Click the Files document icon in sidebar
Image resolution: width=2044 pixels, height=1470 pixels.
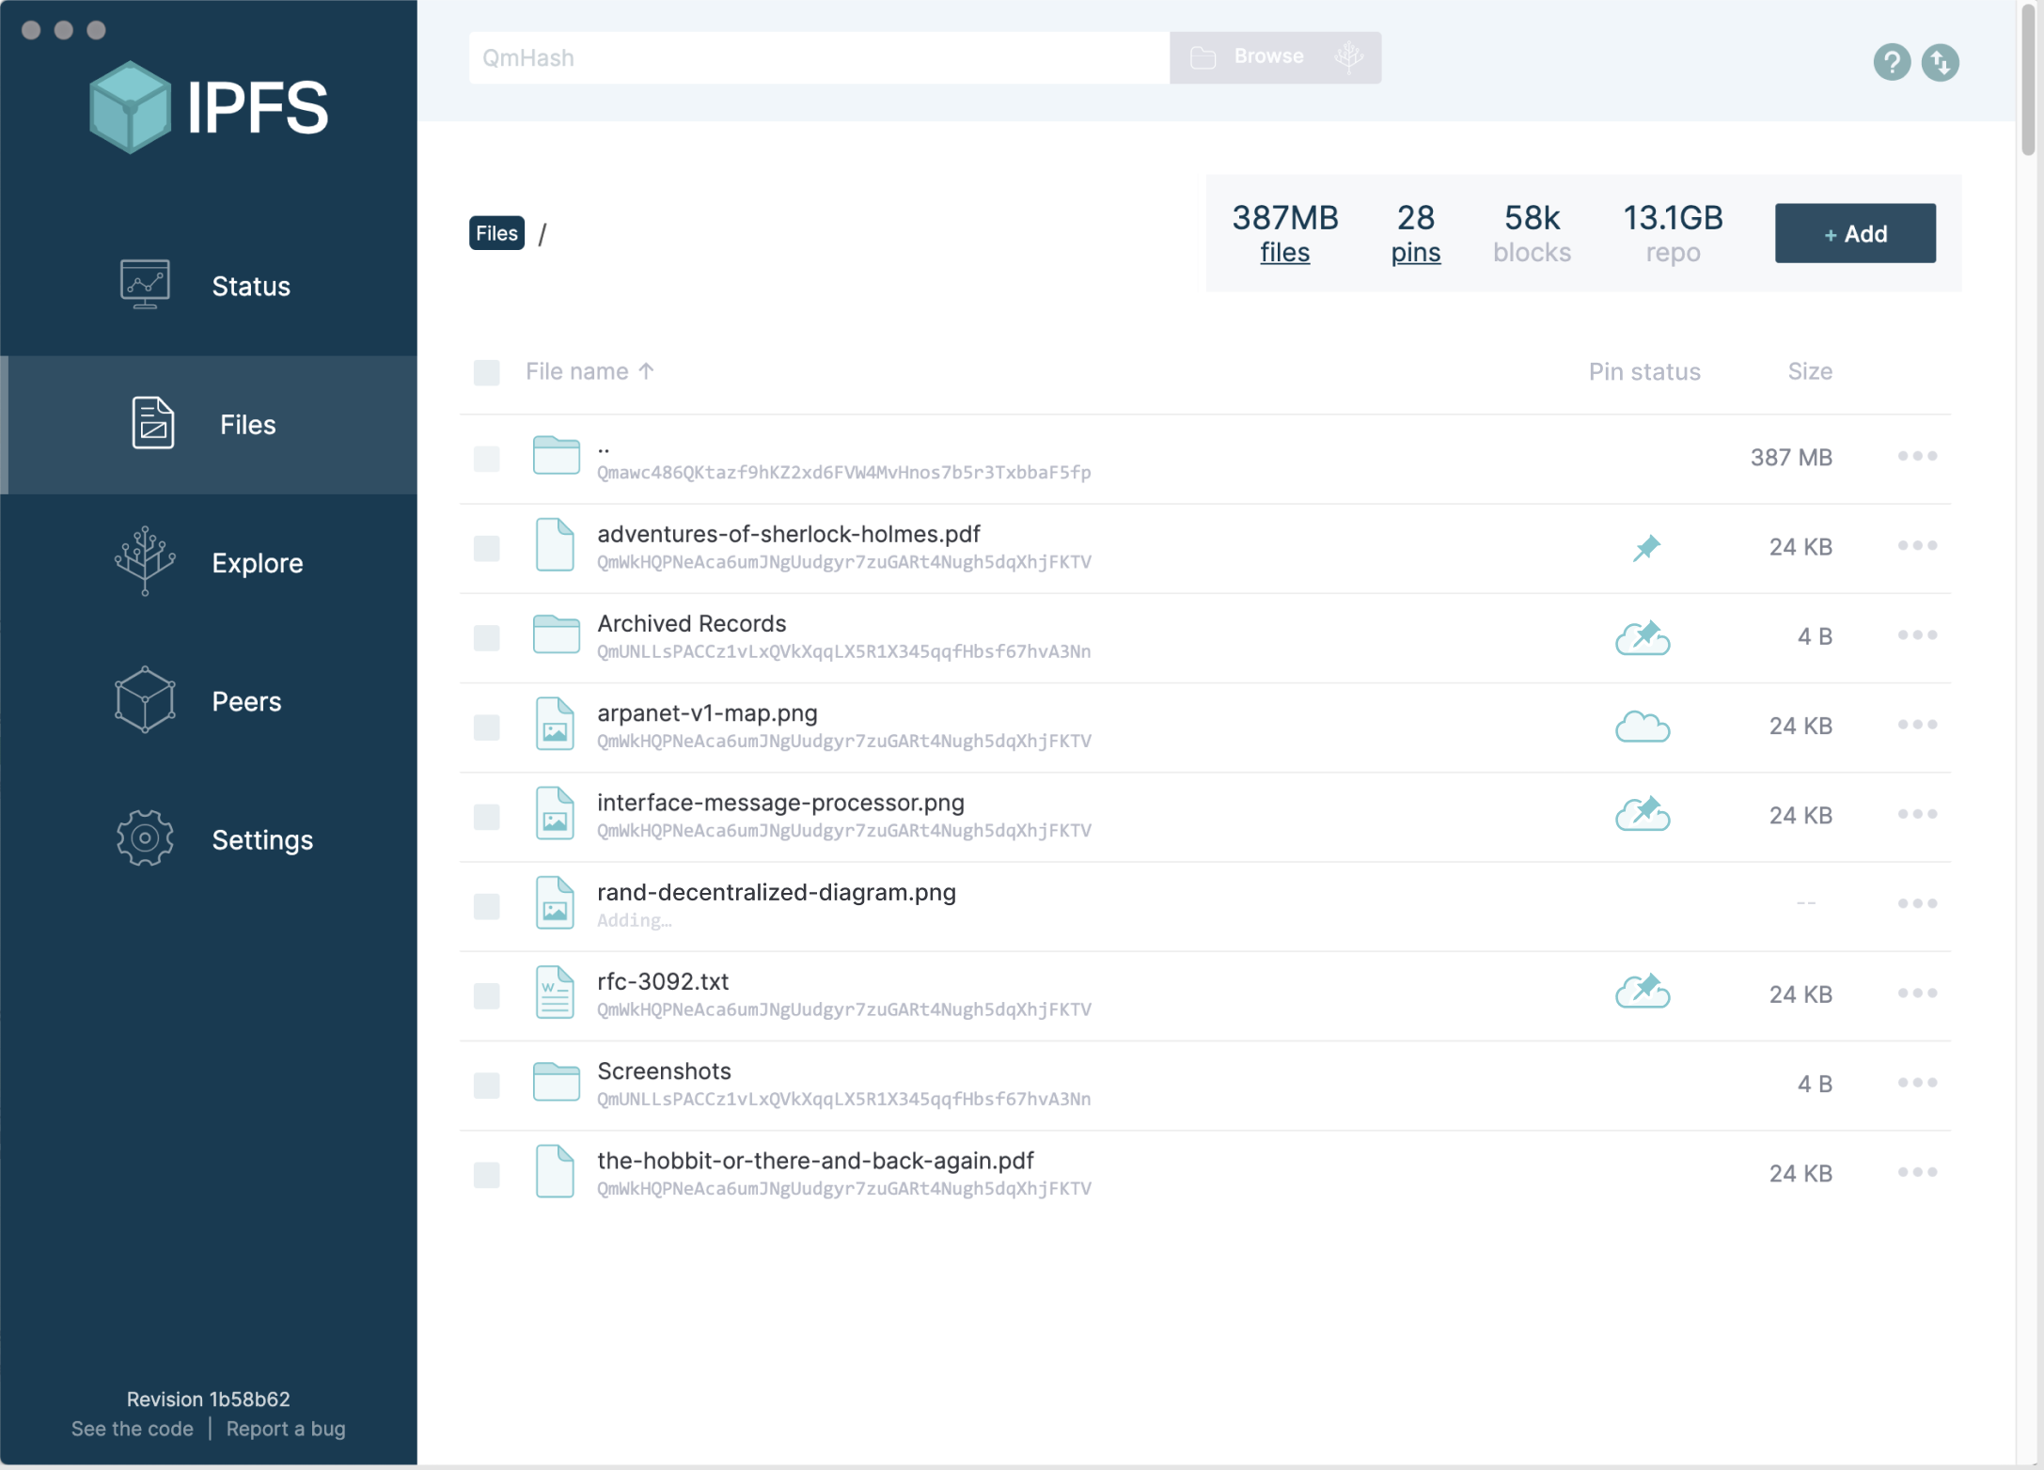coord(152,423)
